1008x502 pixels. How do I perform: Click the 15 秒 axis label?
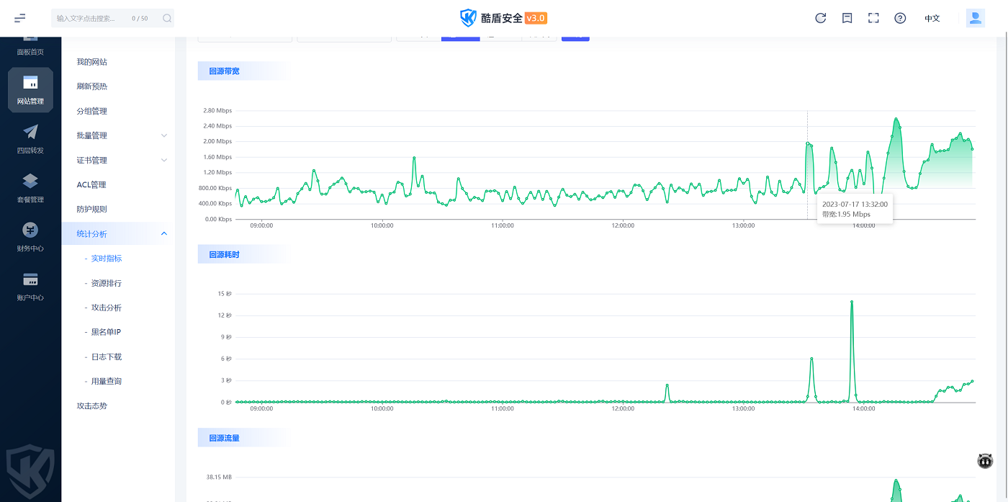225,293
